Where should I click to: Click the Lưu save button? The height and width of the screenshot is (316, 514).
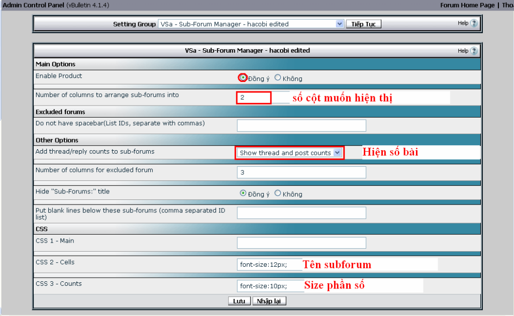coord(239,301)
